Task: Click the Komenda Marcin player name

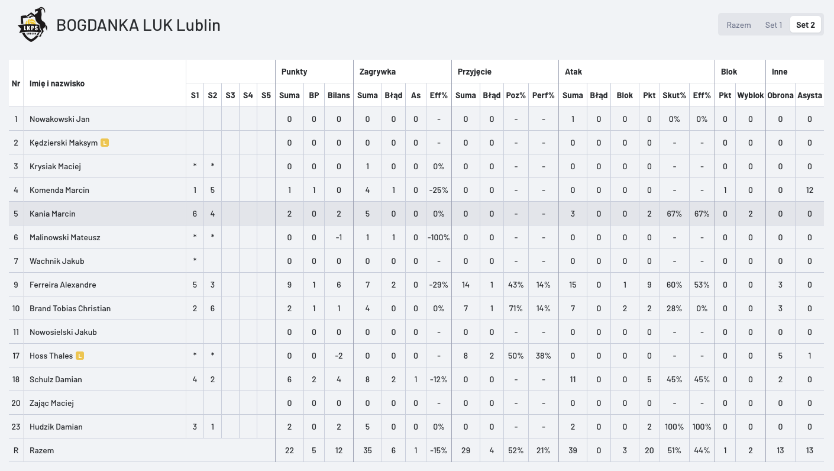Action: pyautogui.click(x=59, y=190)
